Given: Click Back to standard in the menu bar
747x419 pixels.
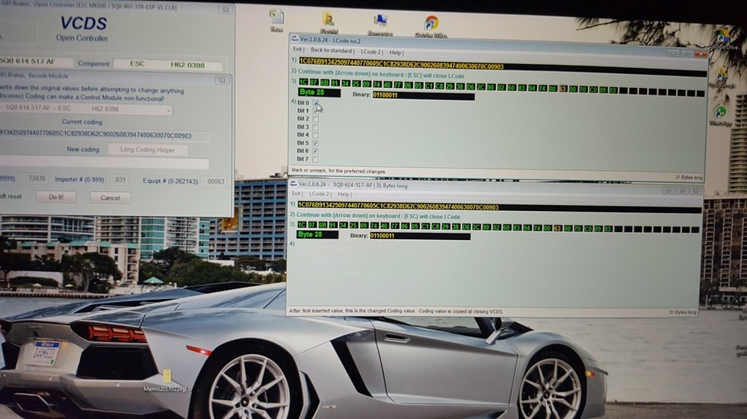Looking at the screenshot, I should pos(332,53).
